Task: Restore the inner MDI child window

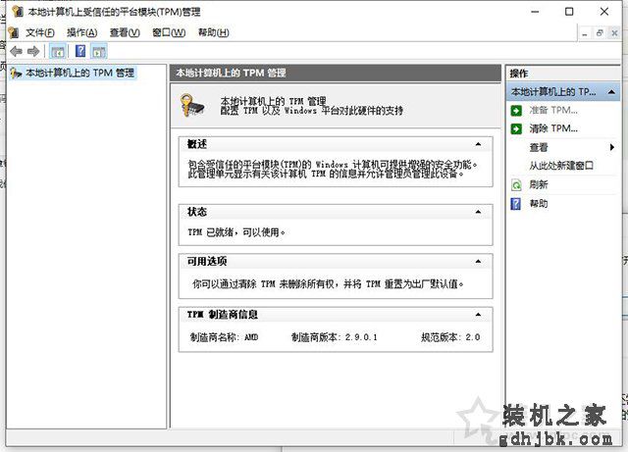Action: coord(600,33)
